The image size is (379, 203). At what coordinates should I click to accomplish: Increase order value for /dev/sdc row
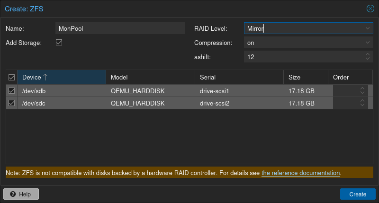(362, 101)
